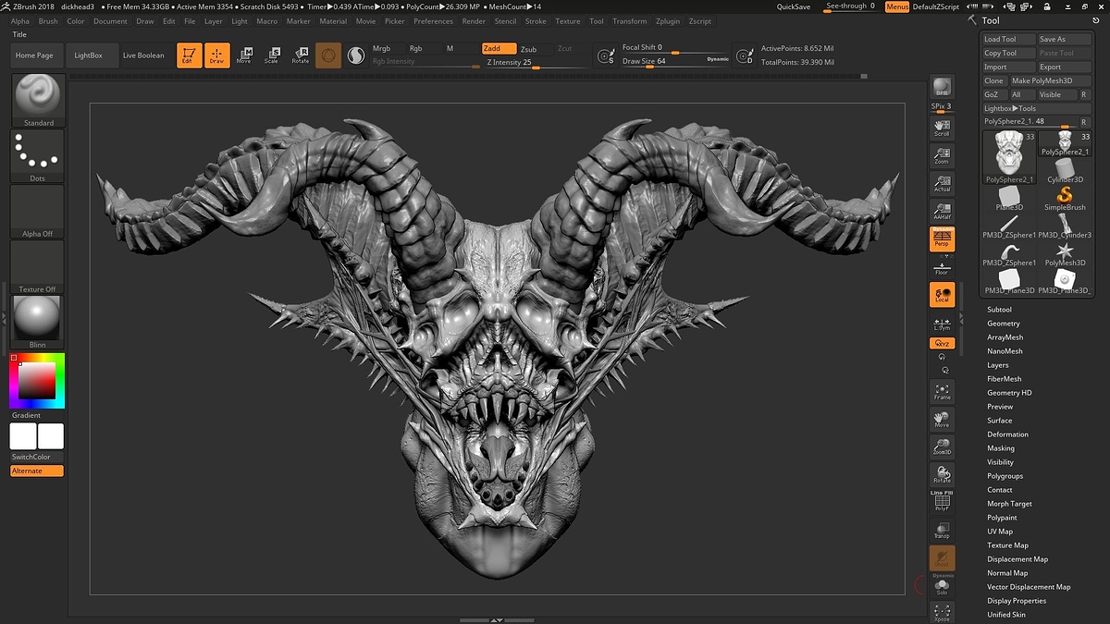Toggle L.Sym symmetry button

point(942,323)
